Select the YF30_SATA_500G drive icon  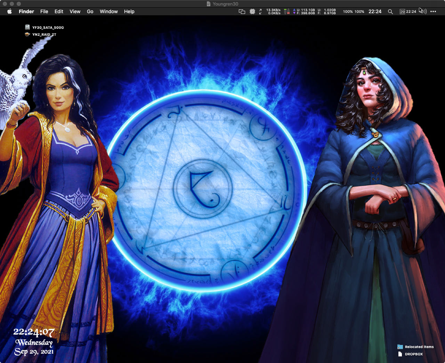coord(27,27)
